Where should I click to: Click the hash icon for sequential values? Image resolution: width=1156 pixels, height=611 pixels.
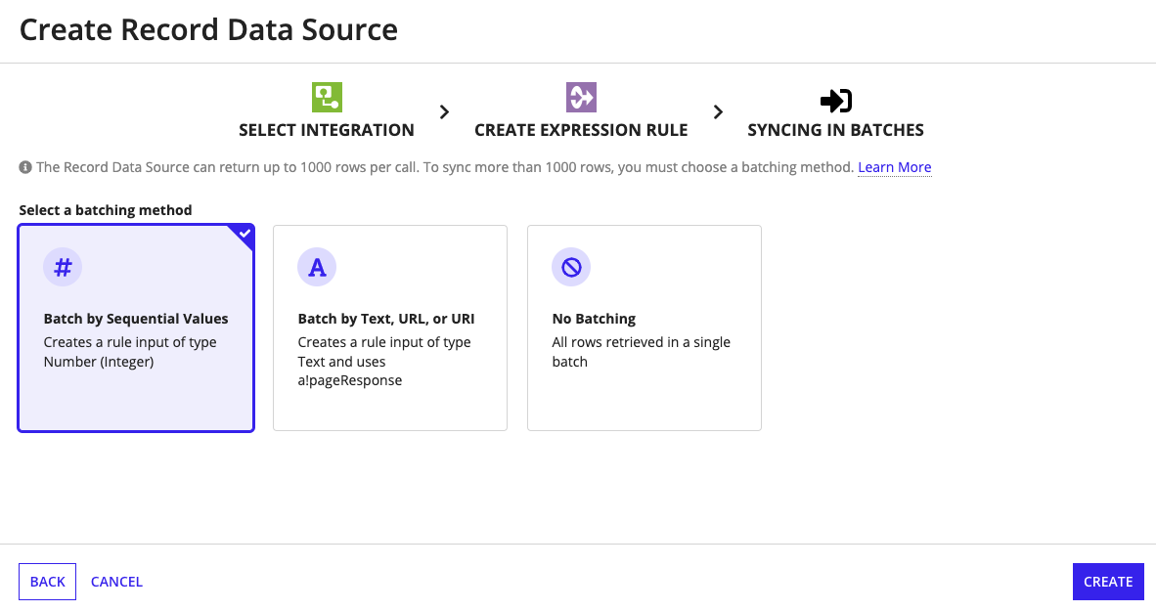(x=63, y=267)
